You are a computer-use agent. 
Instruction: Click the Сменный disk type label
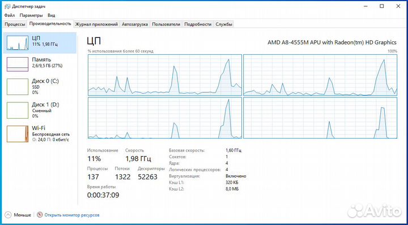click(41, 111)
